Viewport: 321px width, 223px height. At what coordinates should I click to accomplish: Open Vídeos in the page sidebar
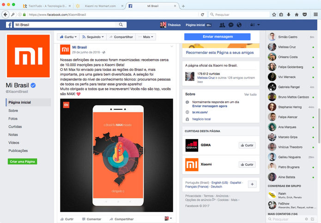point(14,143)
